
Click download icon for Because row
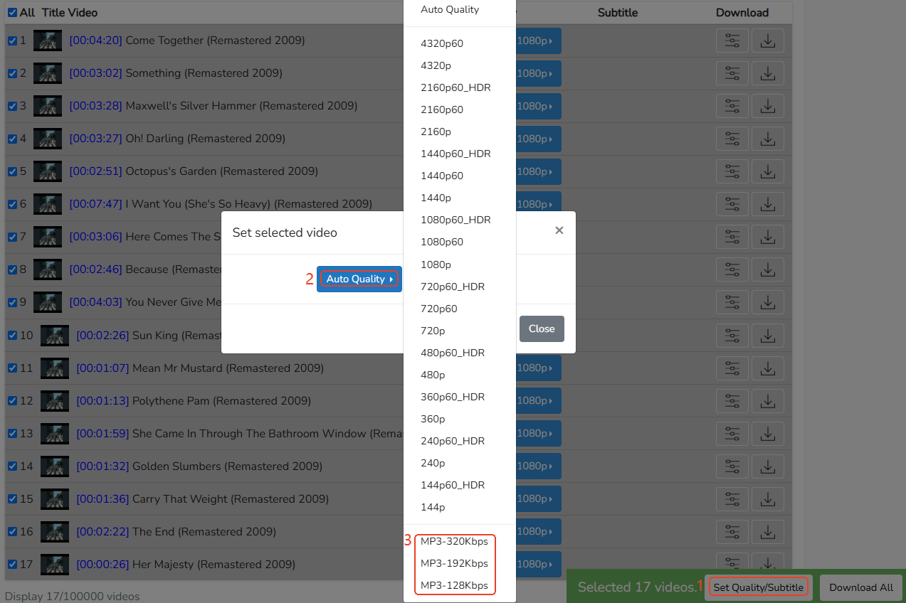(x=767, y=270)
